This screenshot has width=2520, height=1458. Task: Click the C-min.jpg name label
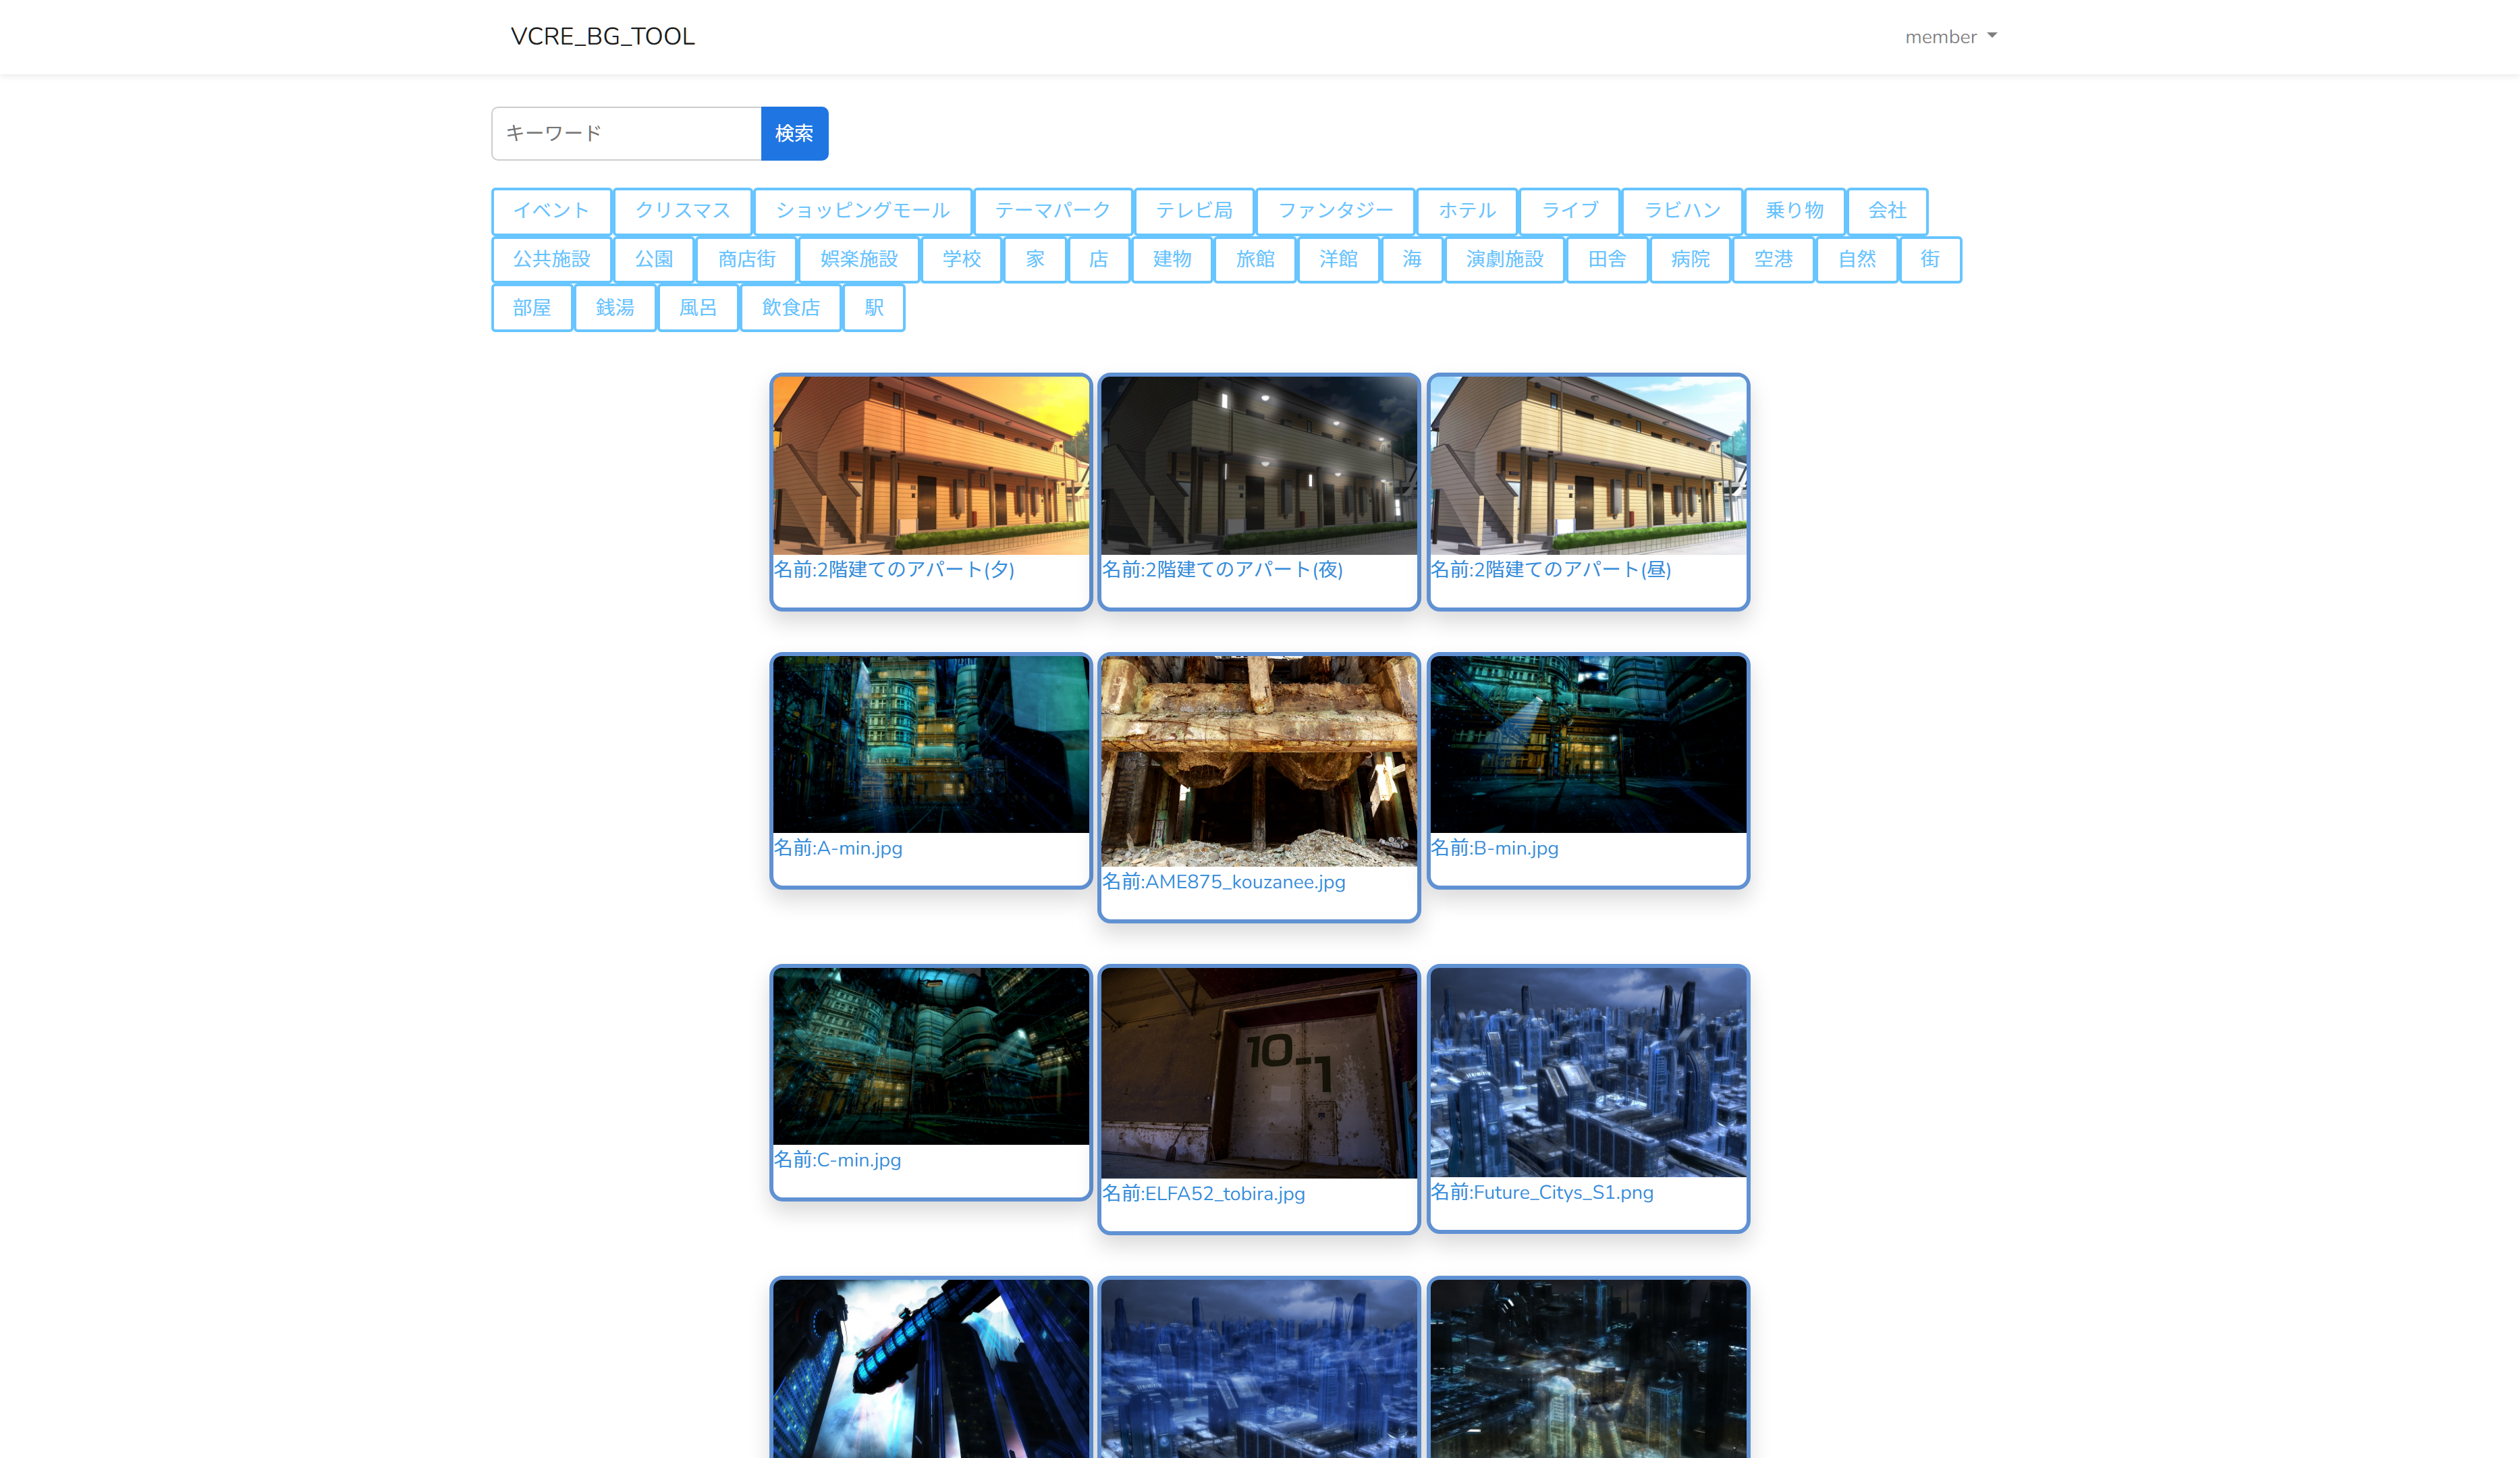[x=837, y=1160]
